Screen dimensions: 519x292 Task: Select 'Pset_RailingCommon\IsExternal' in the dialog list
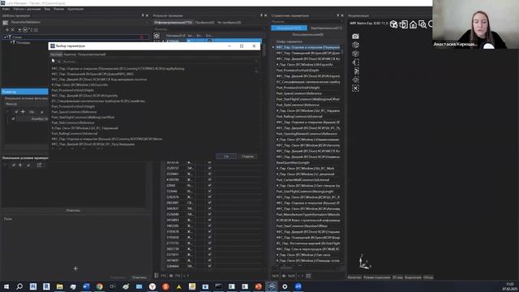pos(75,133)
